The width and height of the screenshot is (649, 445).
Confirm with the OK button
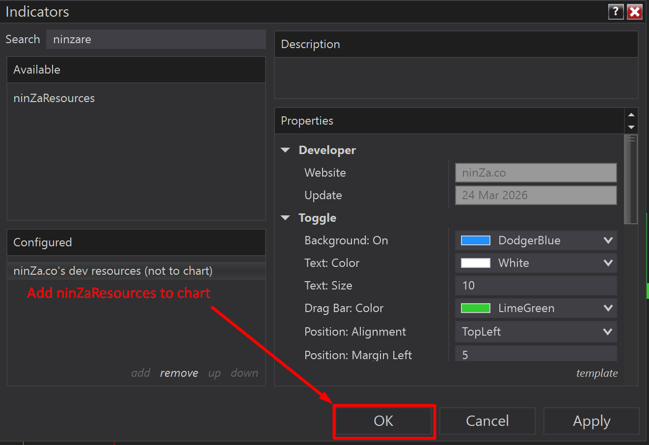click(384, 421)
